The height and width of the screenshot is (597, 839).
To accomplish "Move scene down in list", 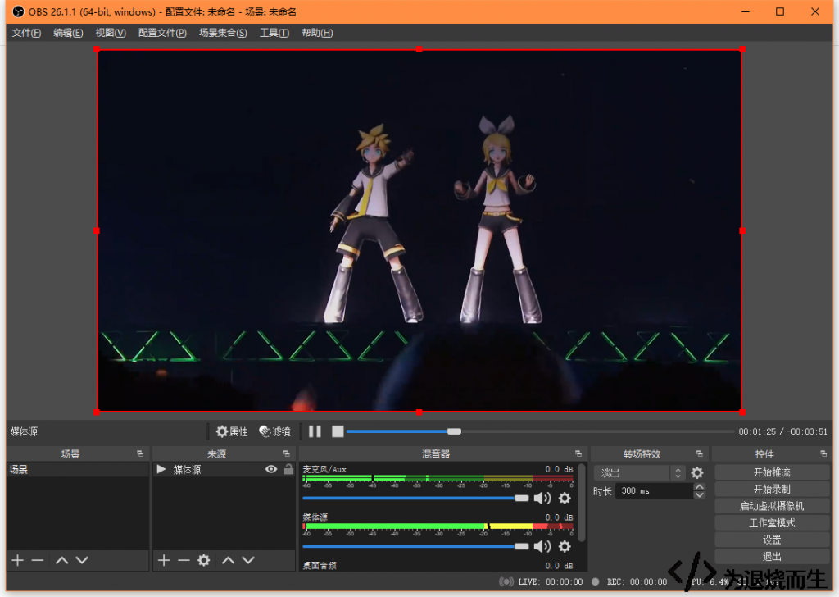I will click(82, 561).
